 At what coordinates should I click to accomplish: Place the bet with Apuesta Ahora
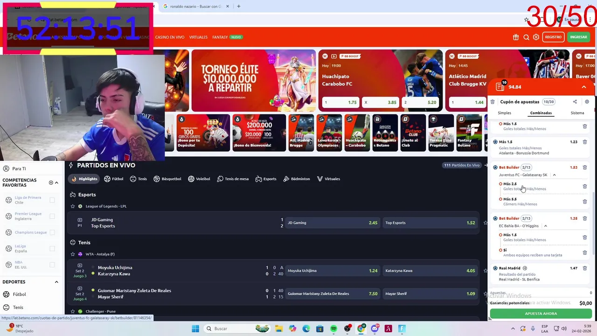pyautogui.click(x=541, y=314)
